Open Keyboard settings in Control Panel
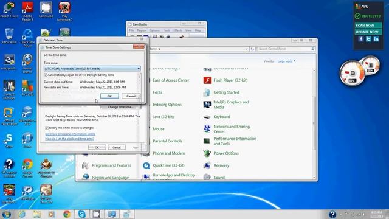Viewport: 389px width, 219px height. pos(216,117)
